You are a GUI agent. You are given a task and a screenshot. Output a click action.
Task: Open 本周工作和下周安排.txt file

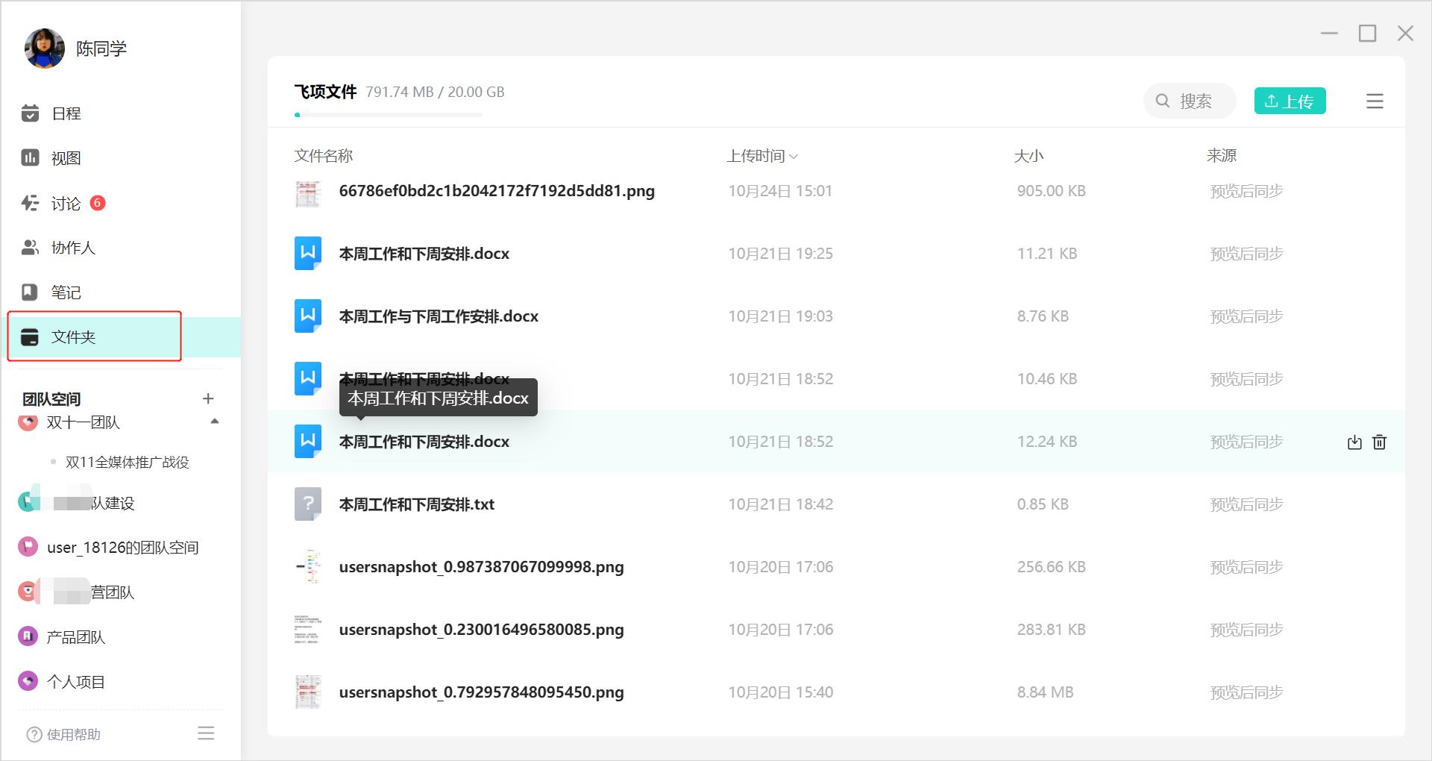tap(416, 504)
